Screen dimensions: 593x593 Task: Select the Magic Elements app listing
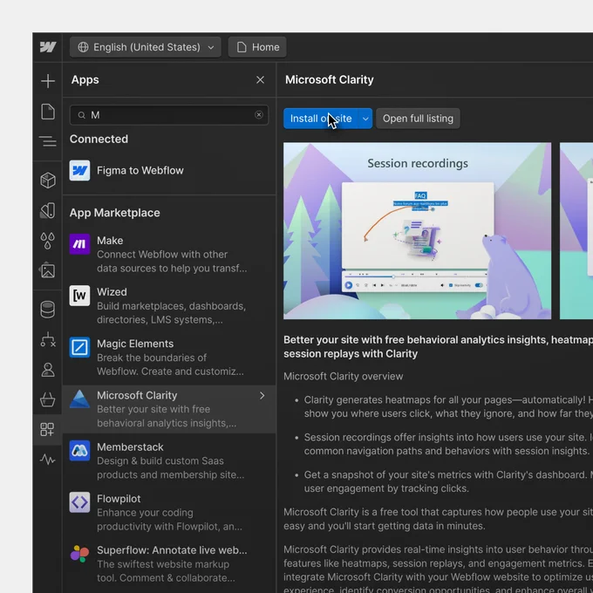coord(169,358)
